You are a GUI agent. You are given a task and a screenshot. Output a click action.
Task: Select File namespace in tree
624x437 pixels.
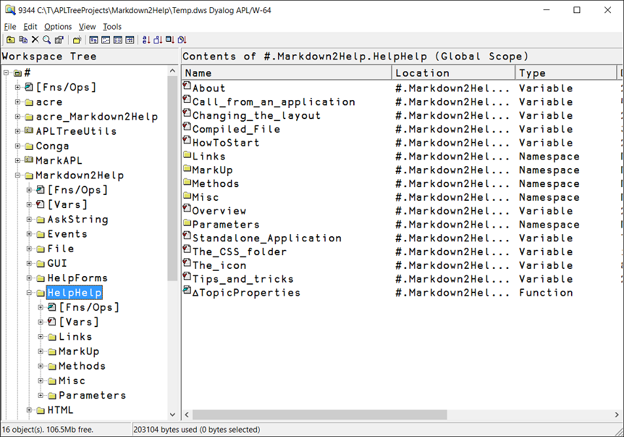tap(60, 249)
